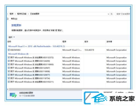
Task: Click icon beside KB3122947 update
Action: click(9, 68)
